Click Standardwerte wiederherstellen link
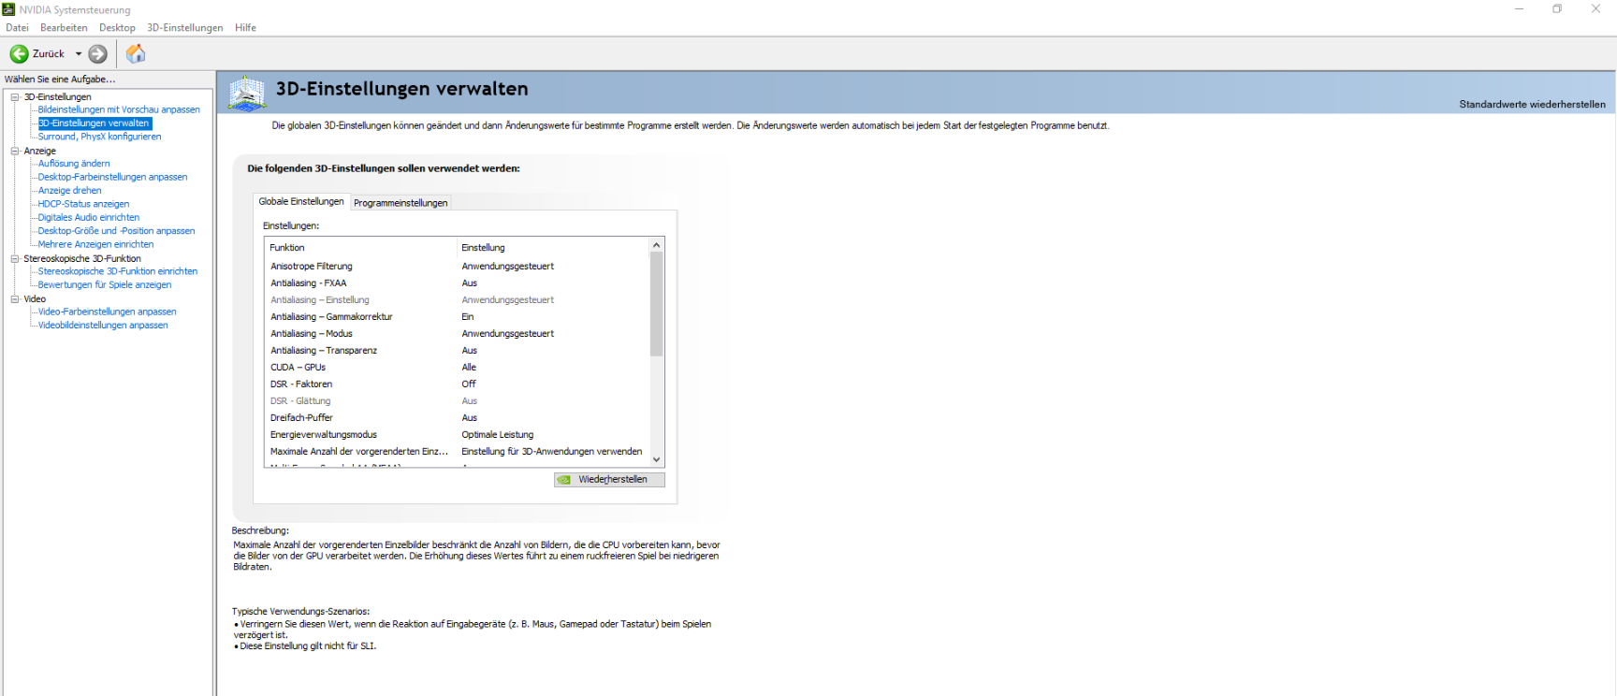 (x=1532, y=105)
